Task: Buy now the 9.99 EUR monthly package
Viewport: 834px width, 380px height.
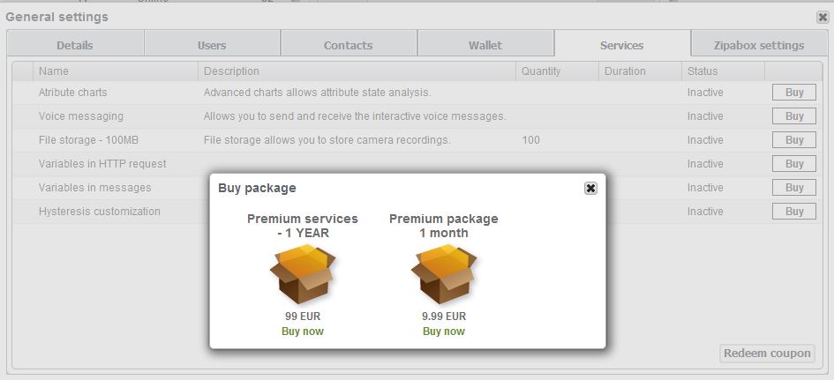Action: (444, 332)
